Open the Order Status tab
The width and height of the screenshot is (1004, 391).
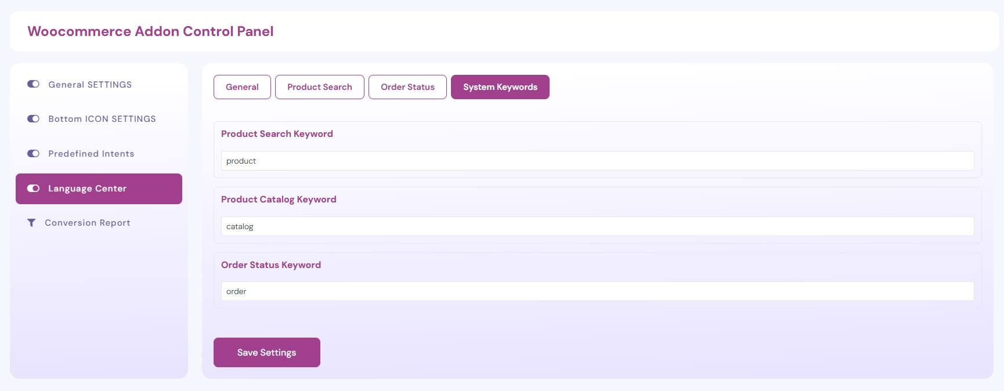(x=407, y=87)
